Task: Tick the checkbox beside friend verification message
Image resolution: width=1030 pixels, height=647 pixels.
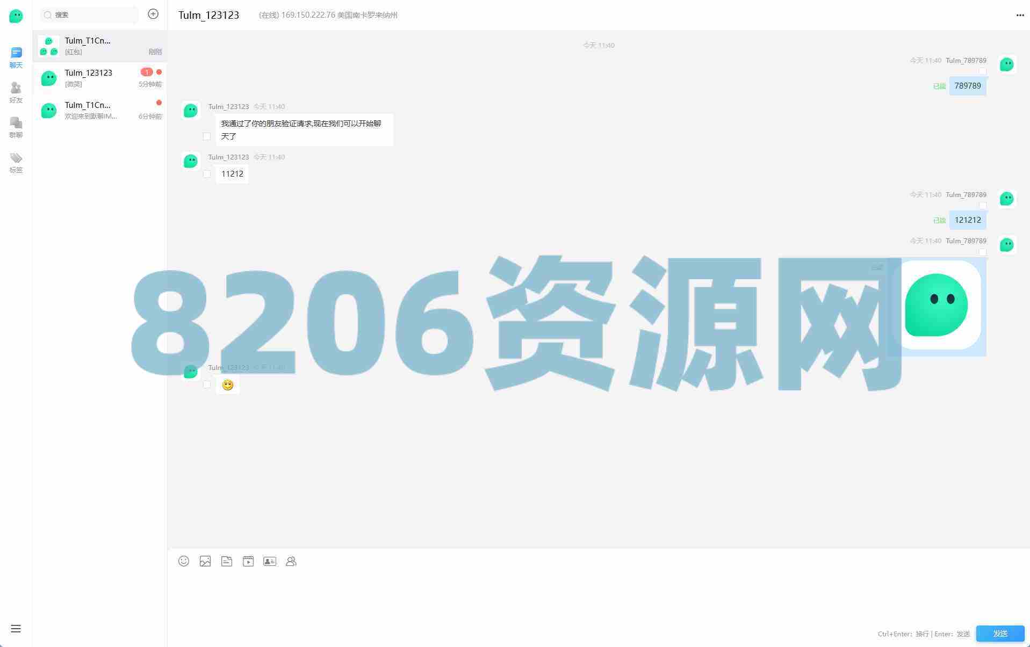Action: 206,136
